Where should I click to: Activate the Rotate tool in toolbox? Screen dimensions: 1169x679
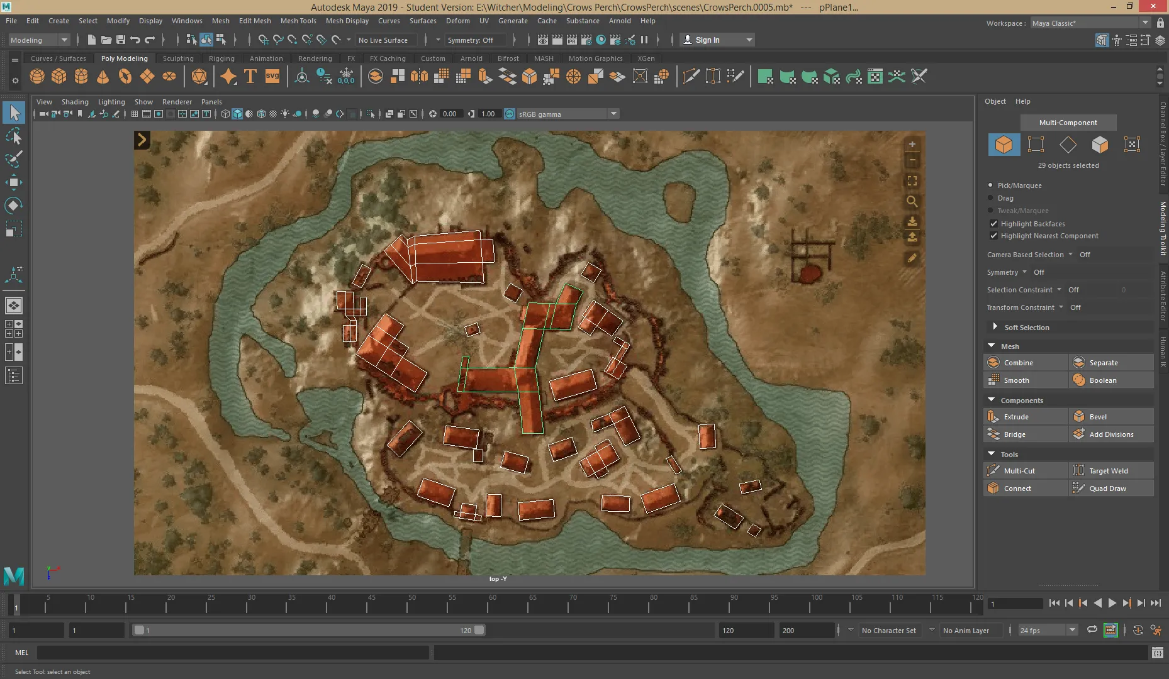[14, 206]
